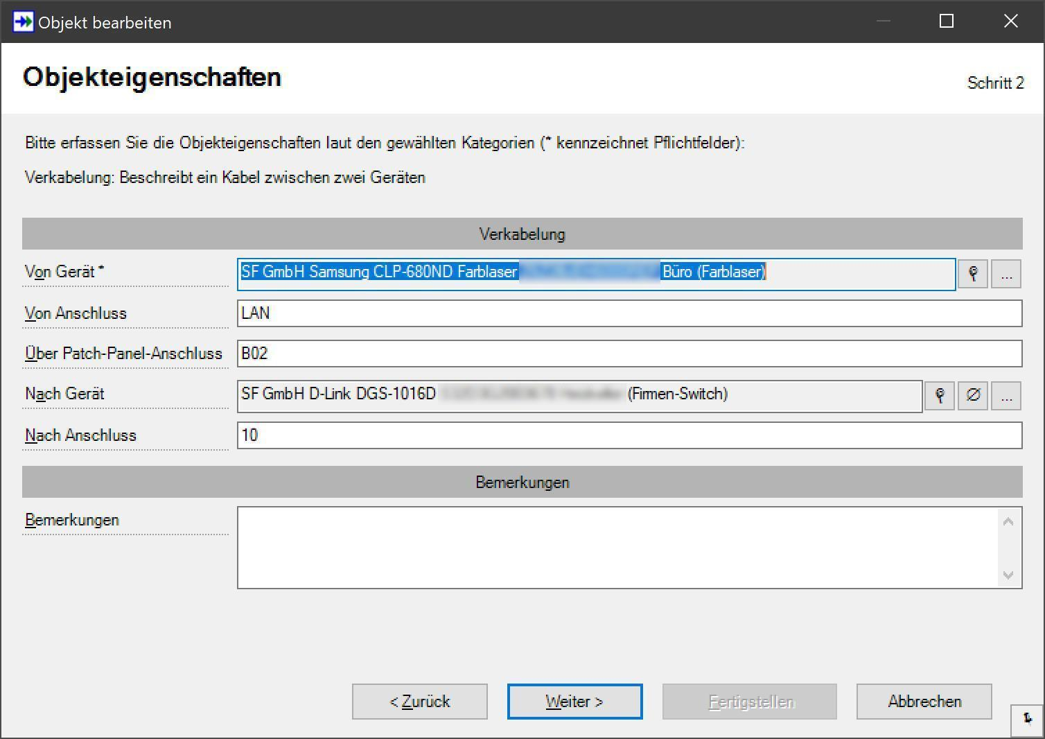Clear the Nach Gerät selection with Ø icon
1045x739 pixels.
tap(973, 396)
